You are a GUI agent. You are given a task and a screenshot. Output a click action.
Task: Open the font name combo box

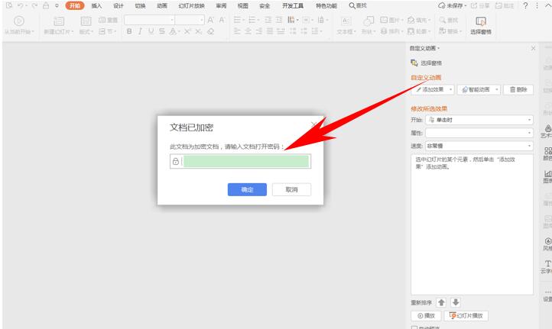pyautogui.click(x=150, y=20)
